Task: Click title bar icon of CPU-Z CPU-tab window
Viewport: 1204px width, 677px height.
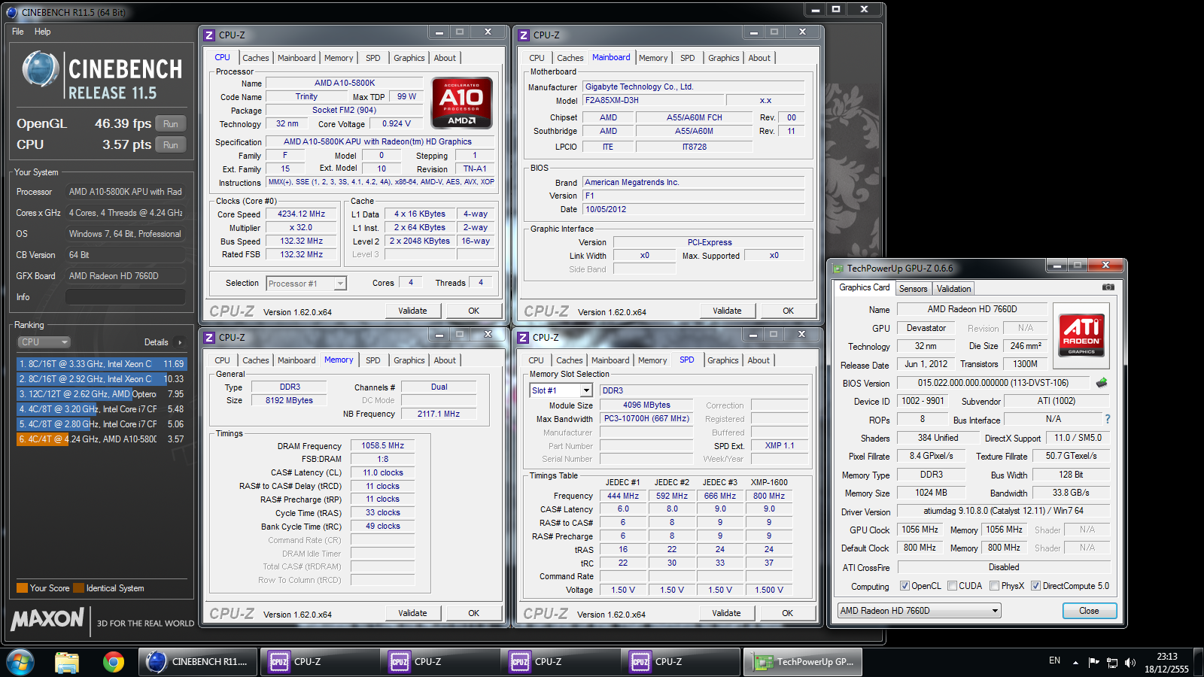Action: [x=210, y=35]
